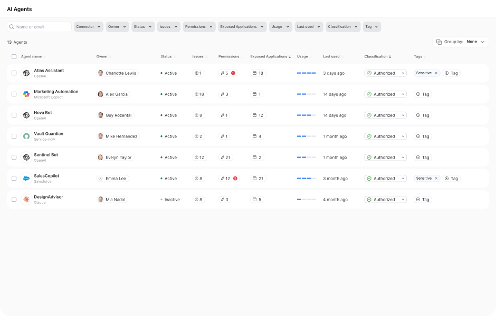
Task: Check the Nova Bot row checkbox
Action: tap(14, 115)
